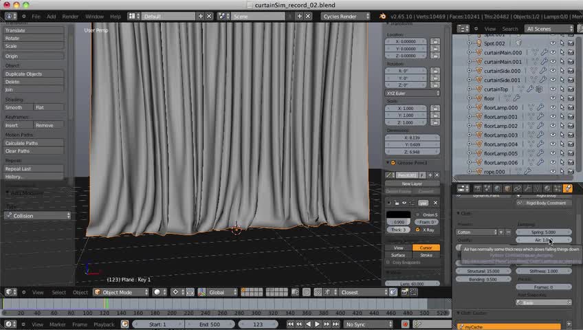Screen dimensions: 583x330
Task: Open the Cycles Render engine dropdown
Action: [345, 16]
